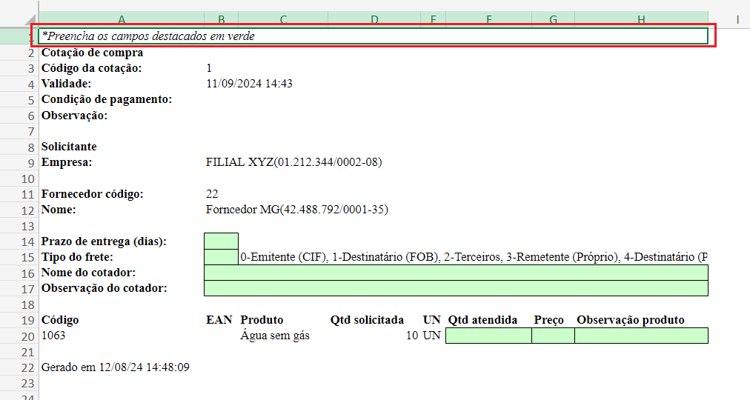This screenshot has width=750, height=400.
Task: Select column A header
Action: pos(121,19)
